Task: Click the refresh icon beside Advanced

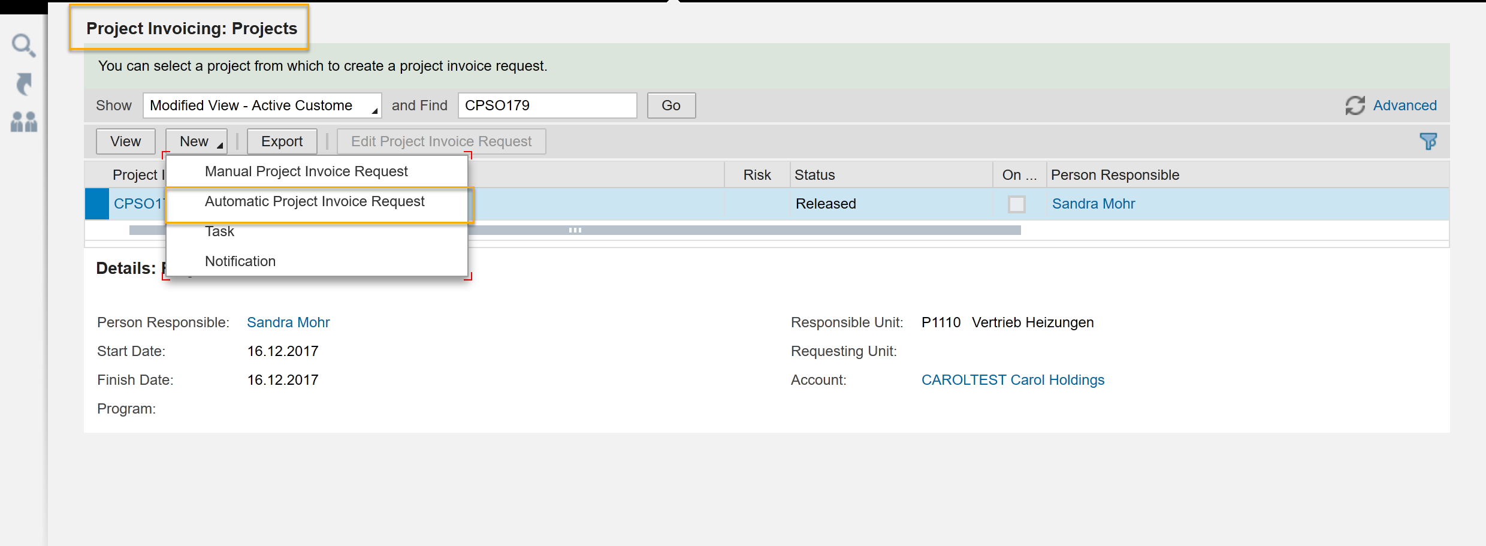Action: pyautogui.click(x=1355, y=105)
